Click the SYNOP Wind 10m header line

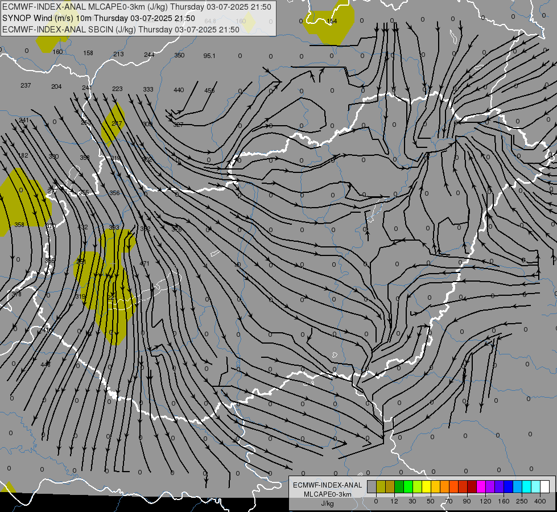(98, 18)
